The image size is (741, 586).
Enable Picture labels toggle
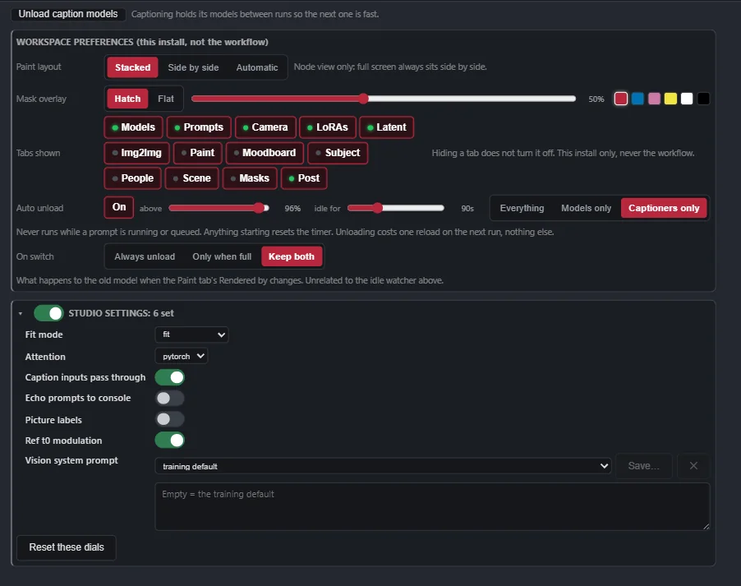click(170, 419)
